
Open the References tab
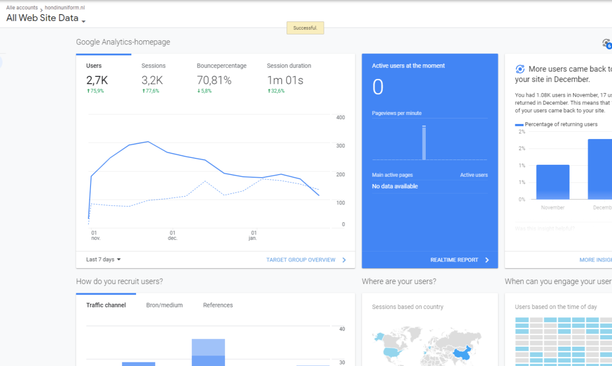(x=218, y=305)
